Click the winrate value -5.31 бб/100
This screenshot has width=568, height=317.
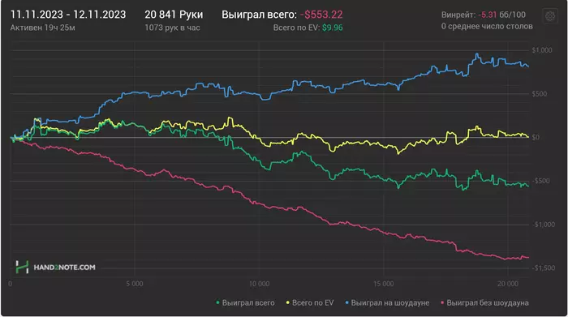[x=501, y=15]
